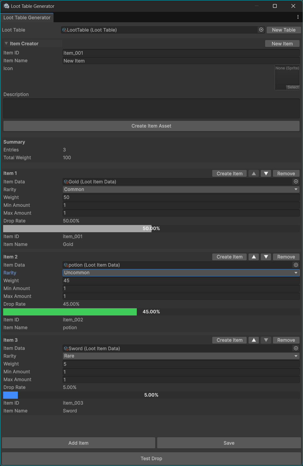Click the Create Item Asset button

click(151, 126)
